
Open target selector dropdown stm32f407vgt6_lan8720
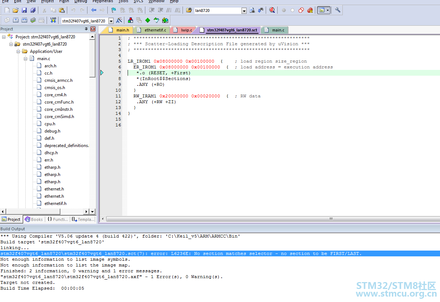(111, 21)
